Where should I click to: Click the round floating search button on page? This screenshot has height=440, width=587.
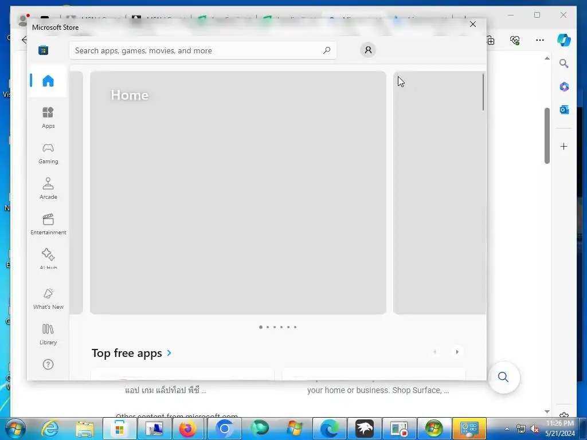[503, 377]
